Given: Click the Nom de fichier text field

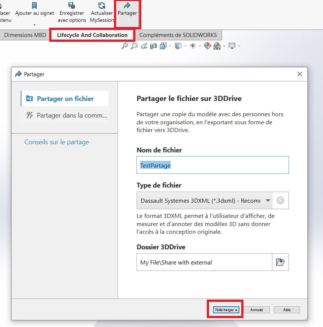Looking at the screenshot, I should (212, 165).
